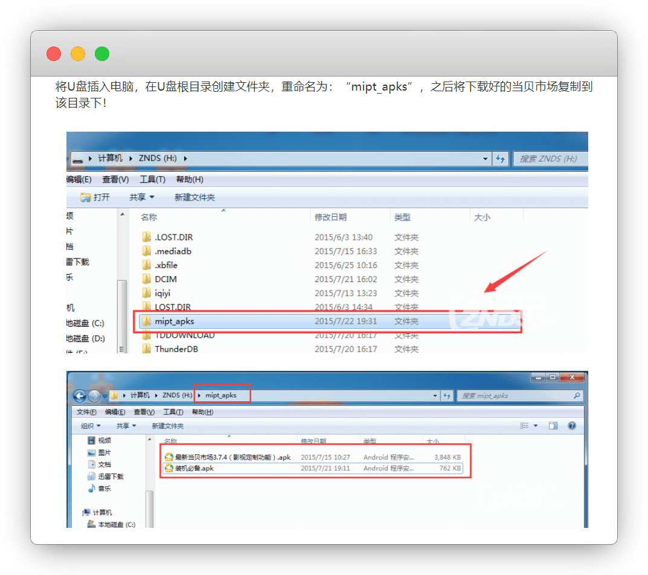Click the 搜索 mipt_apks search field
Image resolution: width=648 pixels, height=575 pixels.
click(513, 396)
